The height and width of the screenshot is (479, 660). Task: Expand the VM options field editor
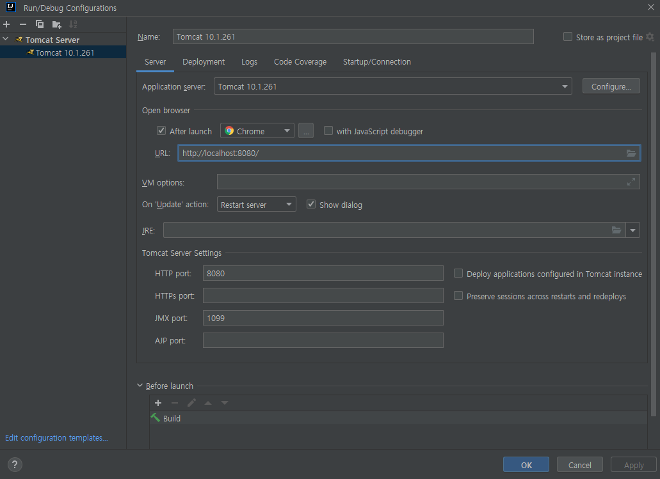click(x=631, y=182)
